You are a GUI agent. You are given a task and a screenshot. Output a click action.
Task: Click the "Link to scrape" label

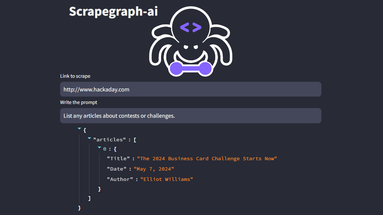coord(75,76)
